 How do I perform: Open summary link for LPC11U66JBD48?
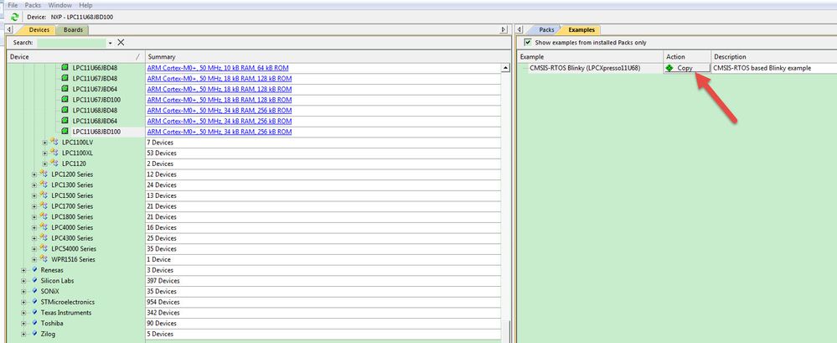(217, 68)
